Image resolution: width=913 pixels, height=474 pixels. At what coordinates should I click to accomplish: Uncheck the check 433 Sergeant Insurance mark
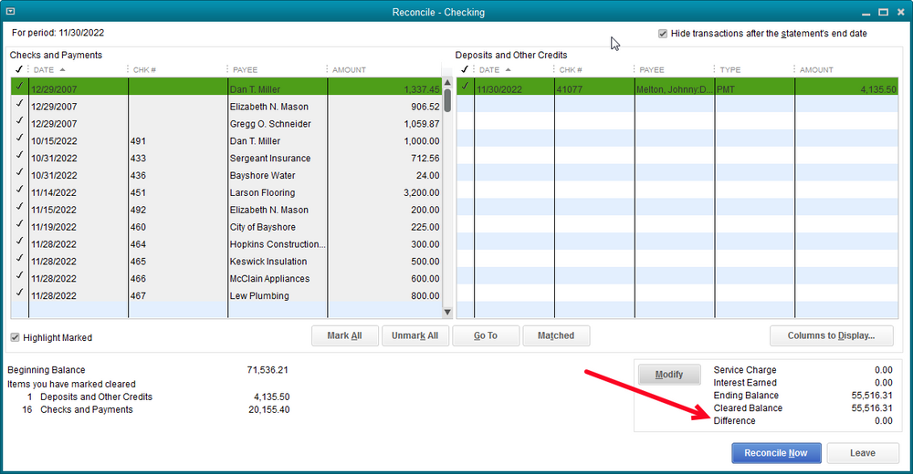(x=20, y=155)
